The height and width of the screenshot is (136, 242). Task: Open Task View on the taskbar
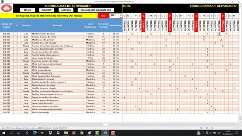click(19, 133)
